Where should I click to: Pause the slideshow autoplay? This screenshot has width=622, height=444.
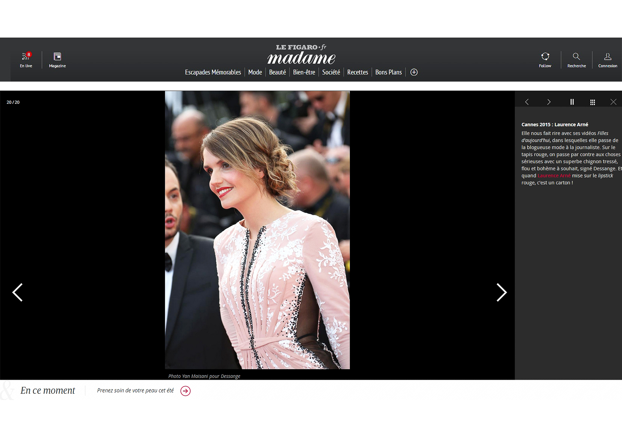572,102
